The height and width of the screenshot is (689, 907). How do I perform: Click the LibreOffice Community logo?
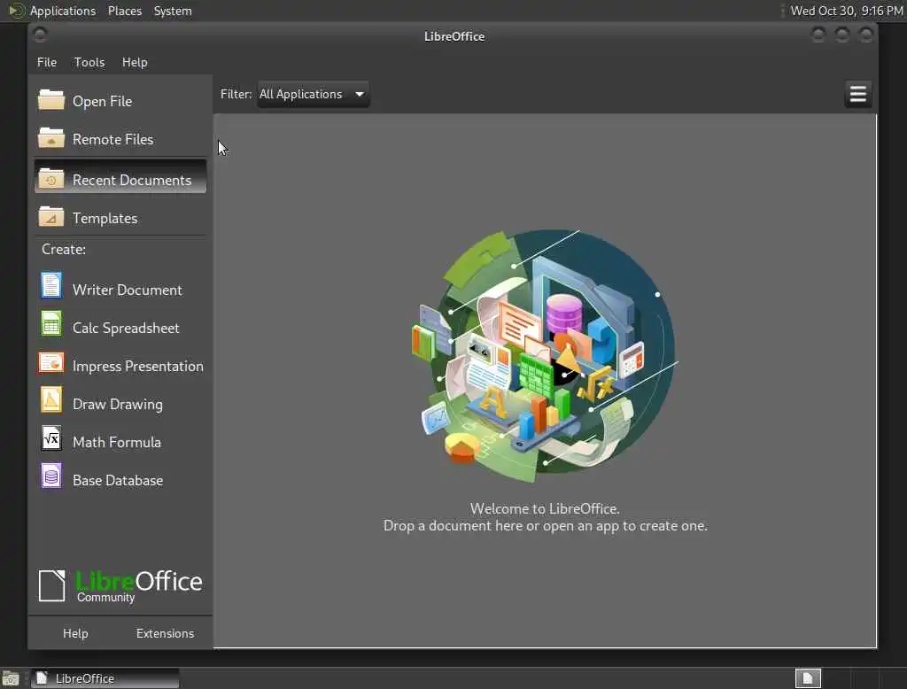click(120, 584)
